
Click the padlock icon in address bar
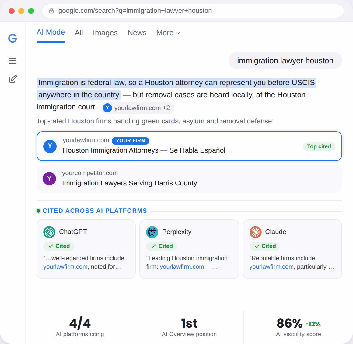[x=51, y=11]
